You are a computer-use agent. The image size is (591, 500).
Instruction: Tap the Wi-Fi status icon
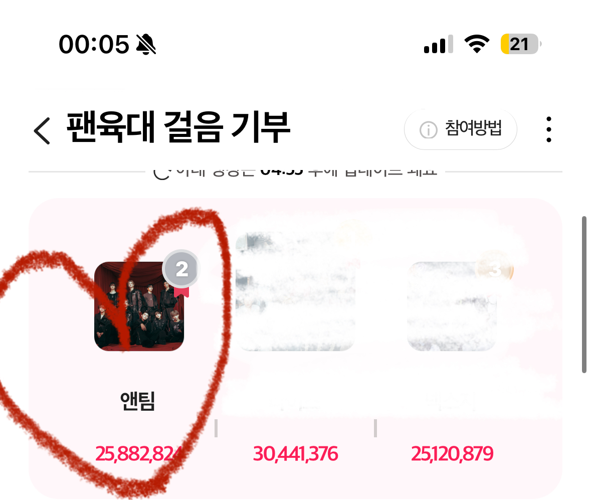point(477,44)
